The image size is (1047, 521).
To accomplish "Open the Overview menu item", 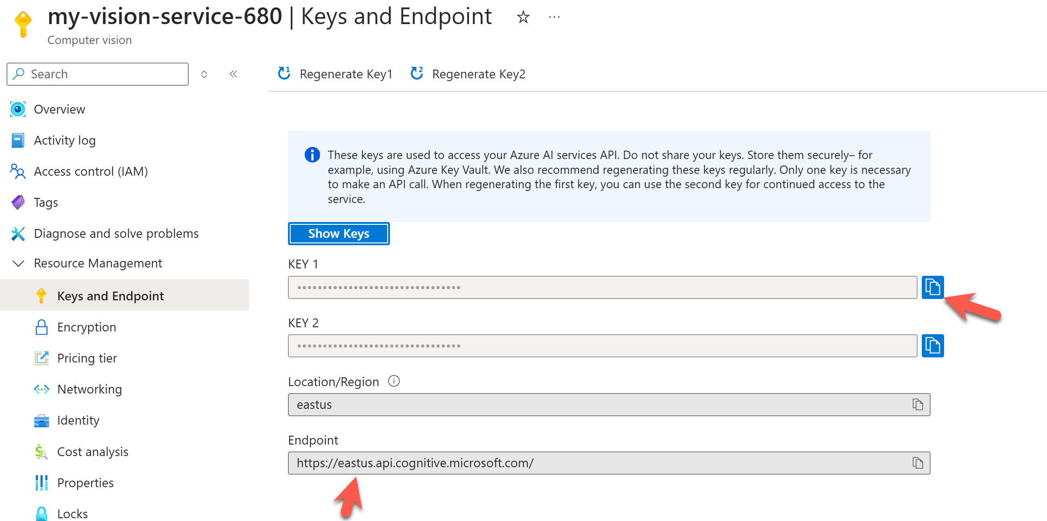I will pyautogui.click(x=59, y=109).
